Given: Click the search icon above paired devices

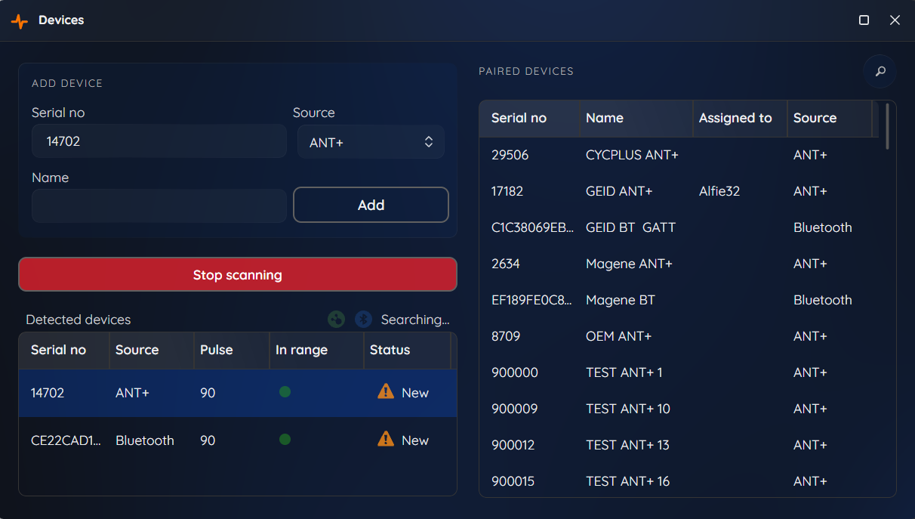Looking at the screenshot, I should pyautogui.click(x=880, y=72).
